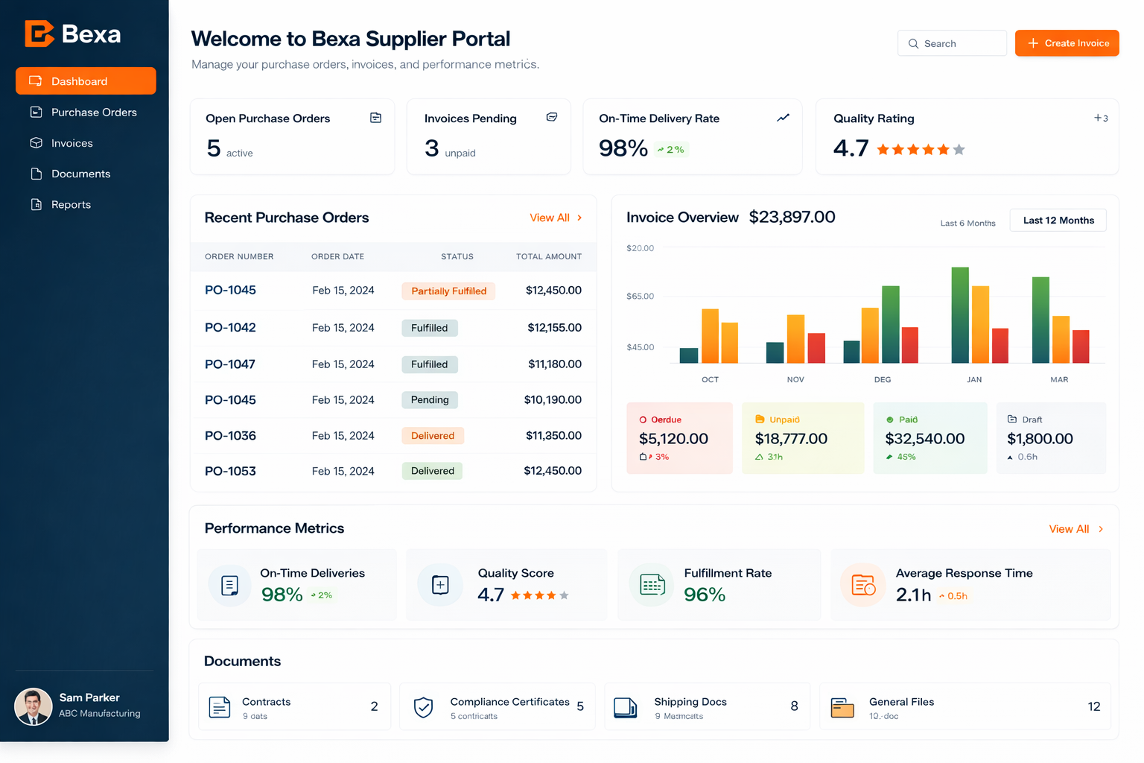Open the Open Purchase Orders card icon
1144x763 pixels.
click(x=375, y=118)
